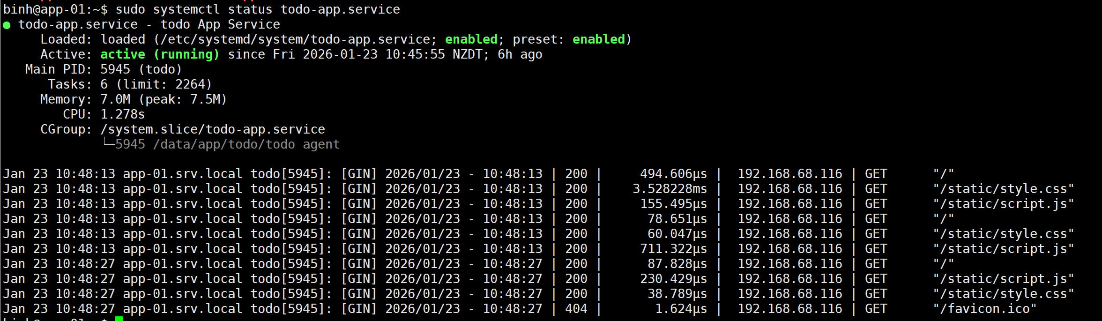Click the 711.322µs latency value
Image resolution: width=1102 pixels, height=321 pixels.
[673, 249]
